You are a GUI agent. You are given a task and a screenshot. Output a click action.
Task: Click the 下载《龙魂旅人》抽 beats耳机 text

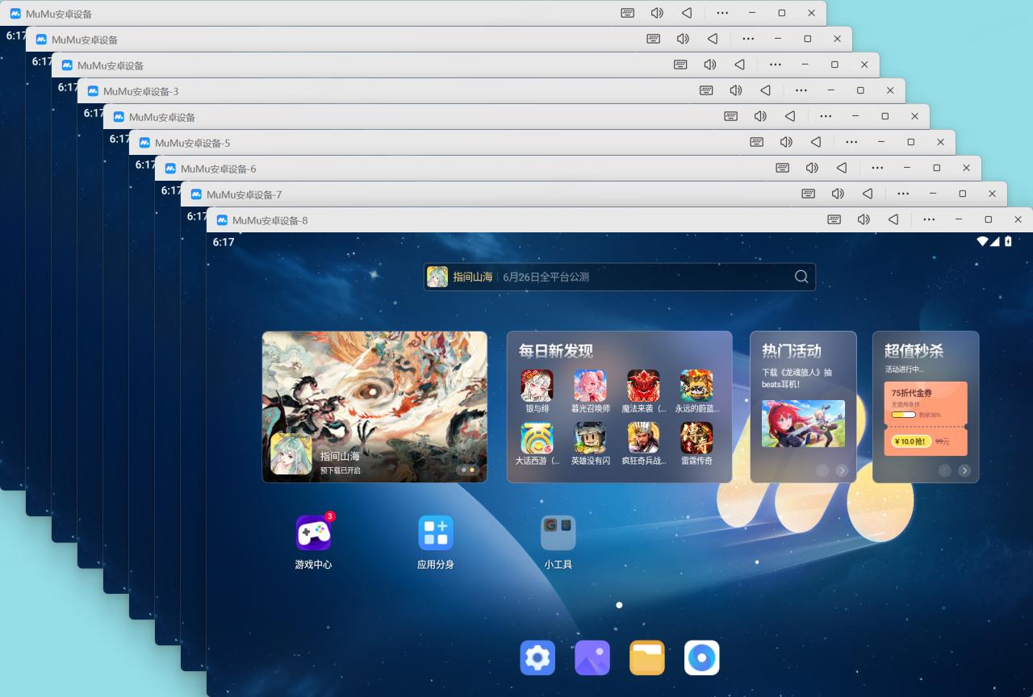click(x=797, y=378)
